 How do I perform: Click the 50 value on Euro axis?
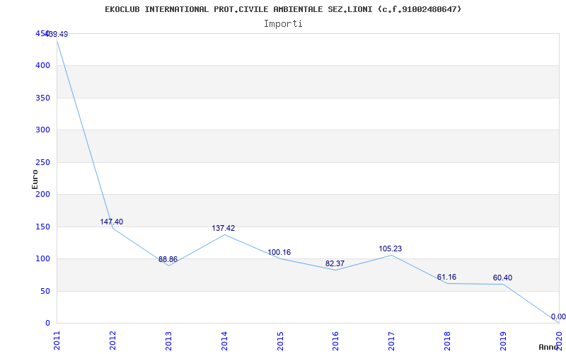click(45, 291)
